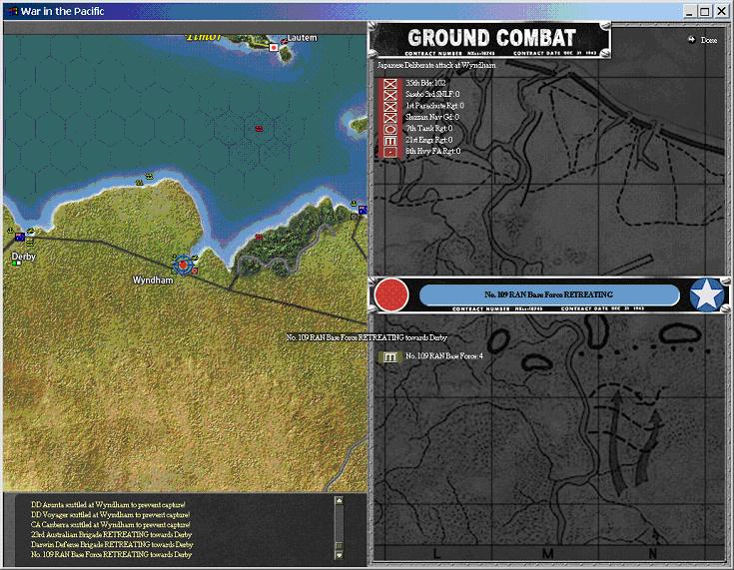Click the message log scrollbar thumb
Screen dimensions: 734x570
339,546
